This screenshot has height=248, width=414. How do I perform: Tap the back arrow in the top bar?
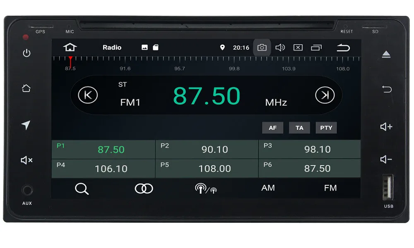[343, 47]
